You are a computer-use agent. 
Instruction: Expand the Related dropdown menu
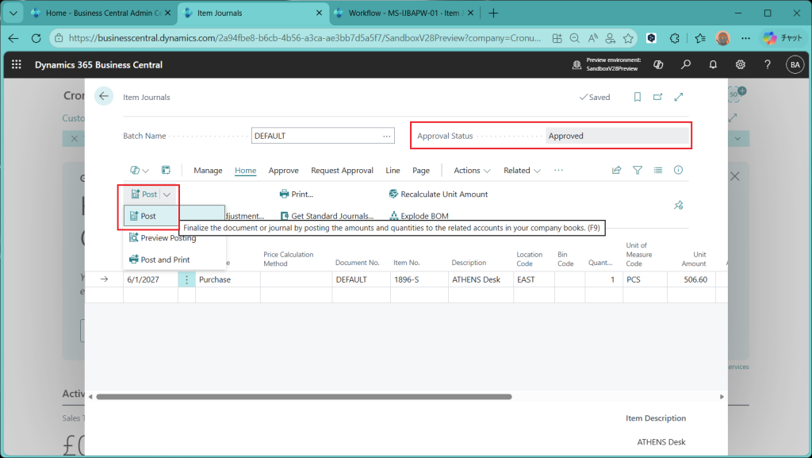click(x=522, y=171)
